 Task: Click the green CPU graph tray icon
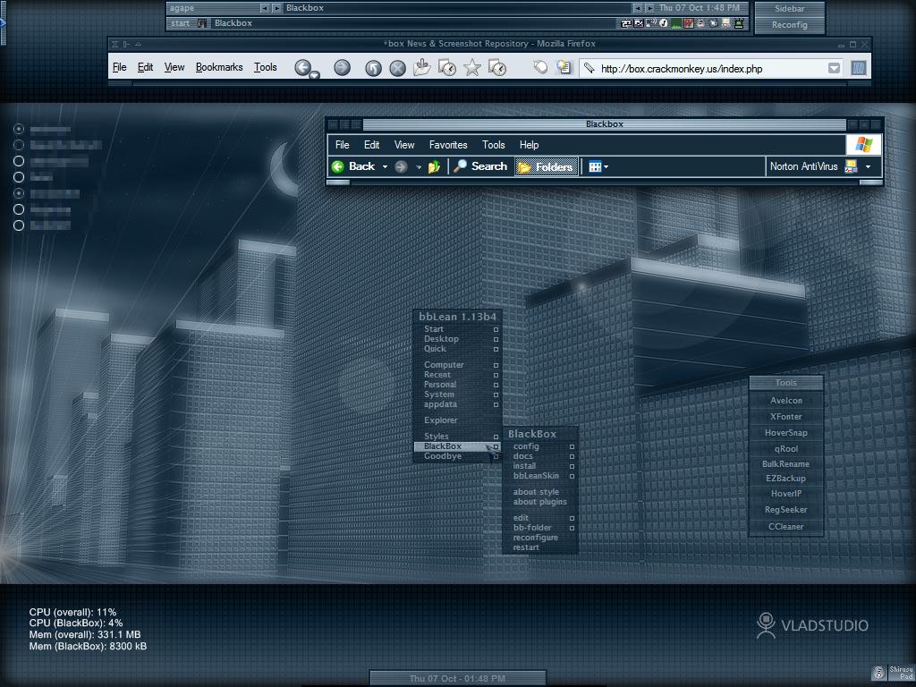click(676, 23)
